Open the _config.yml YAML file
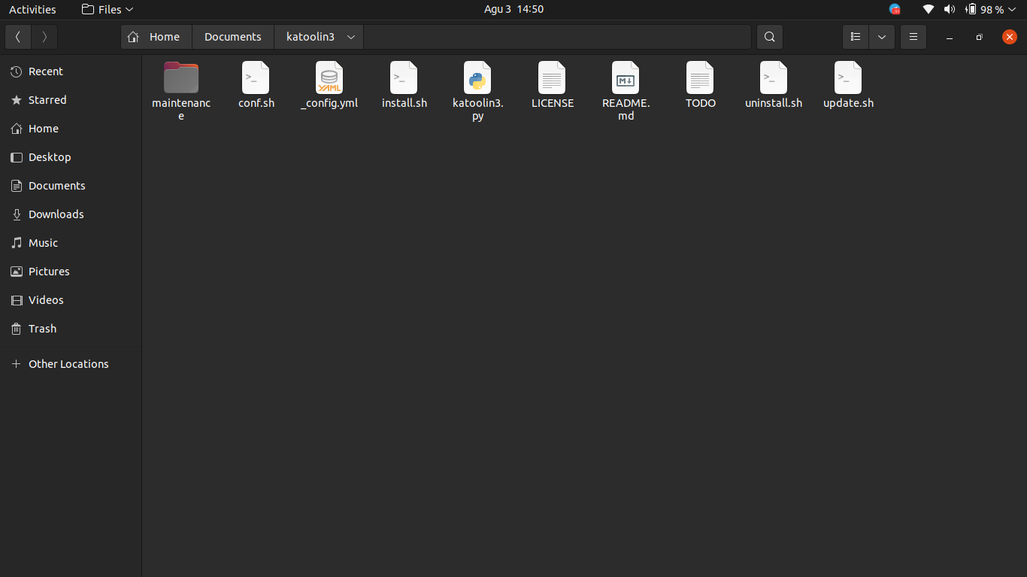Screen dimensions: 1027x577 pyautogui.click(x=329, y=84)
